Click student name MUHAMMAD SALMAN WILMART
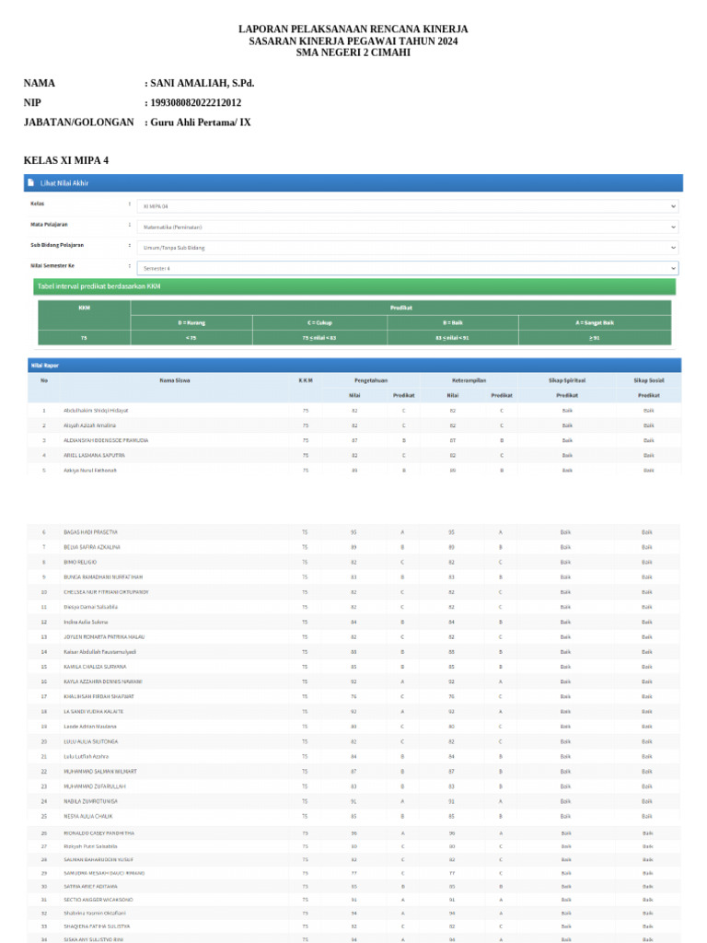 pos(99,771)
